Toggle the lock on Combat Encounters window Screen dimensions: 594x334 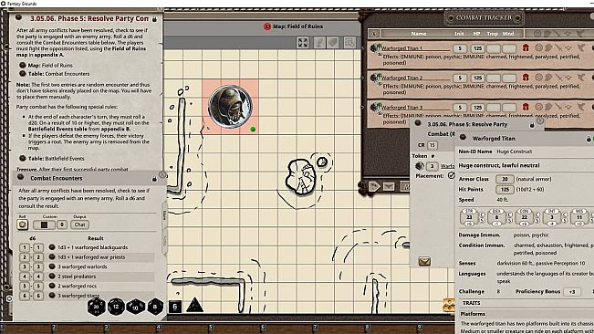tap(154, 179)
